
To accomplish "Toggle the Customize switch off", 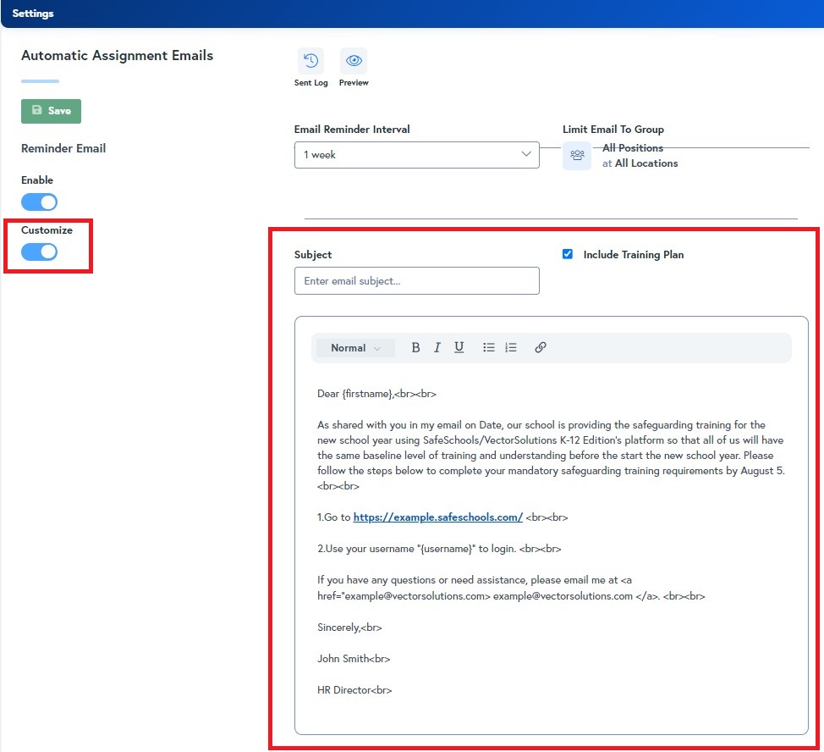I will pos(40,252).
